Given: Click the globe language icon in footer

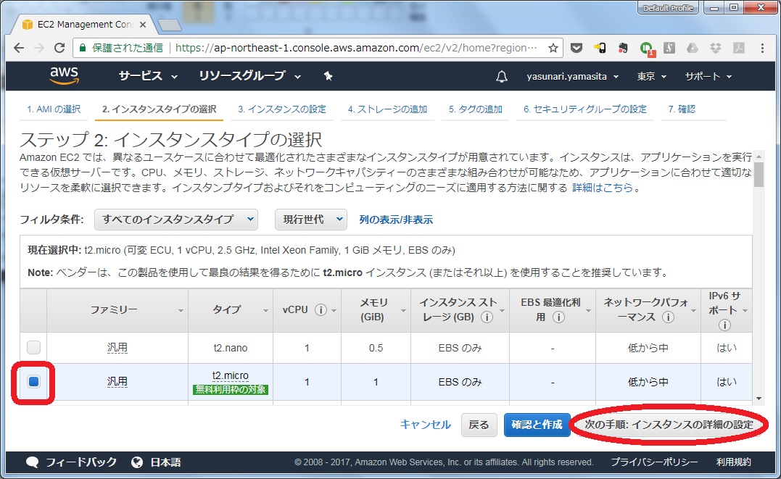Looking at the screenshot, I should [x=137, y=462].
